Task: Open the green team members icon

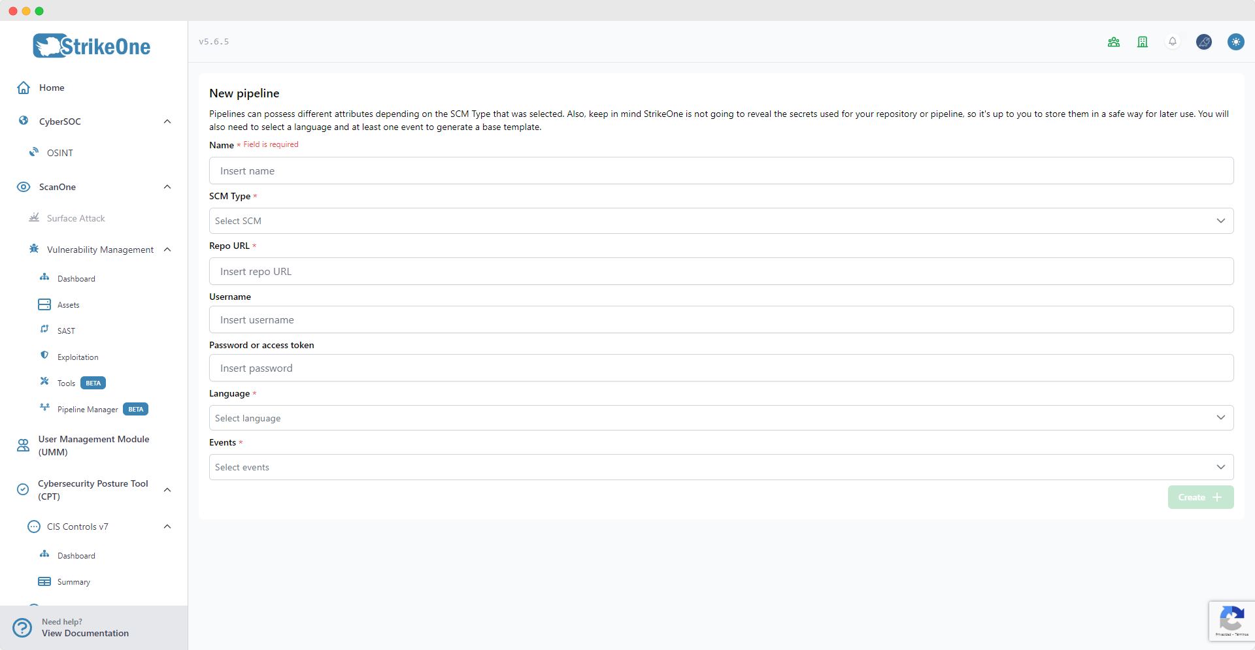Action: click(1114, 41)
